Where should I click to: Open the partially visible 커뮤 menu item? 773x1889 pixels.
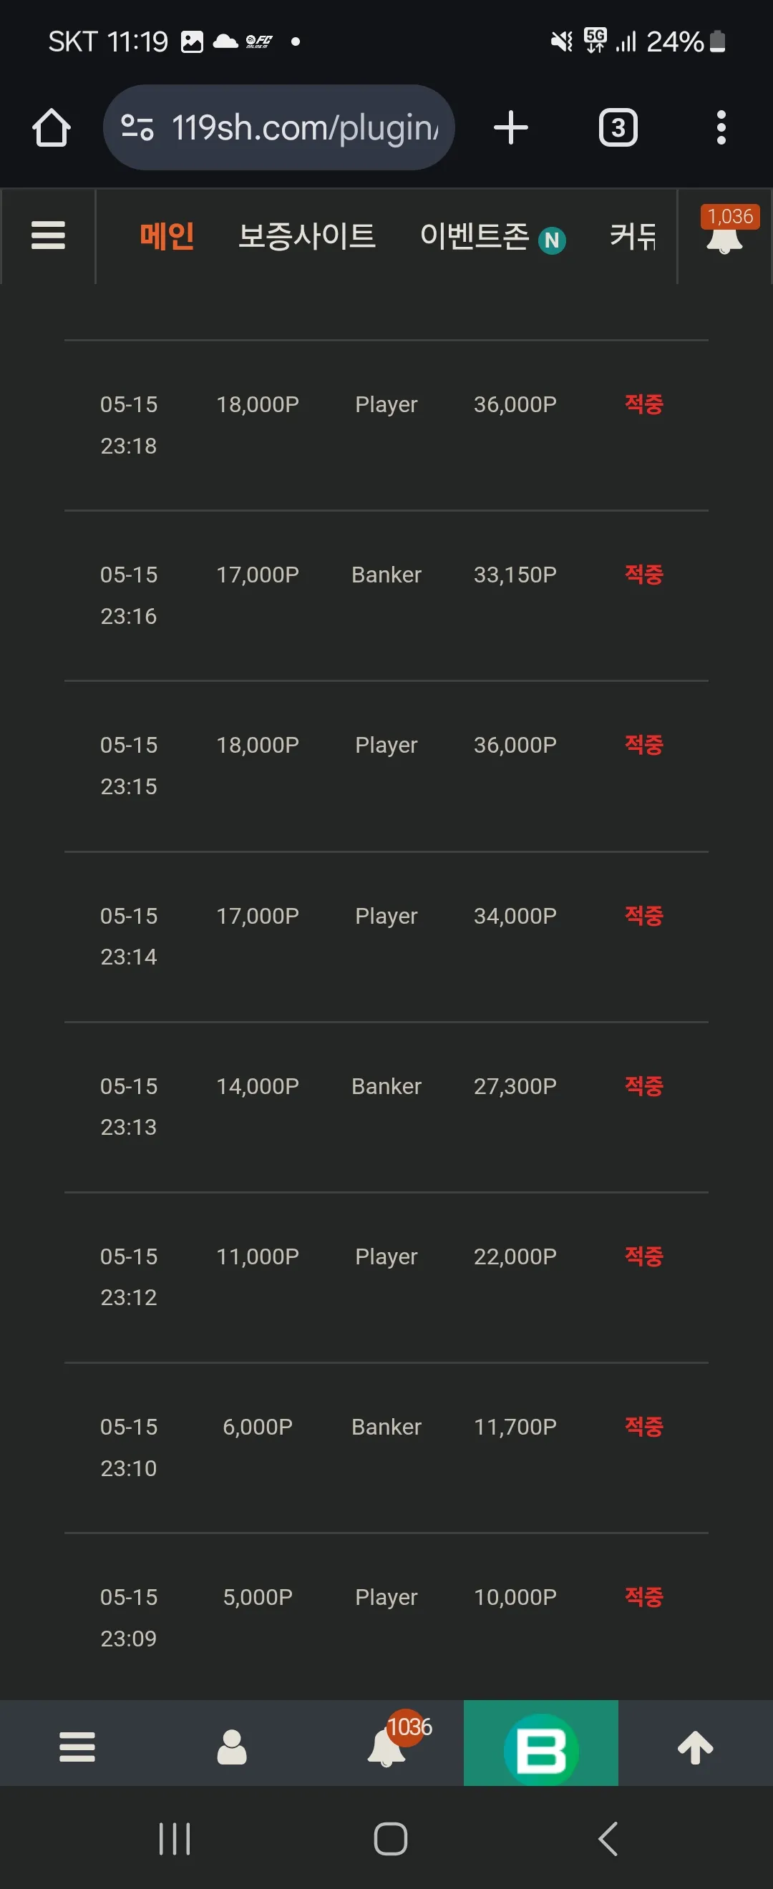click(633, 236)
